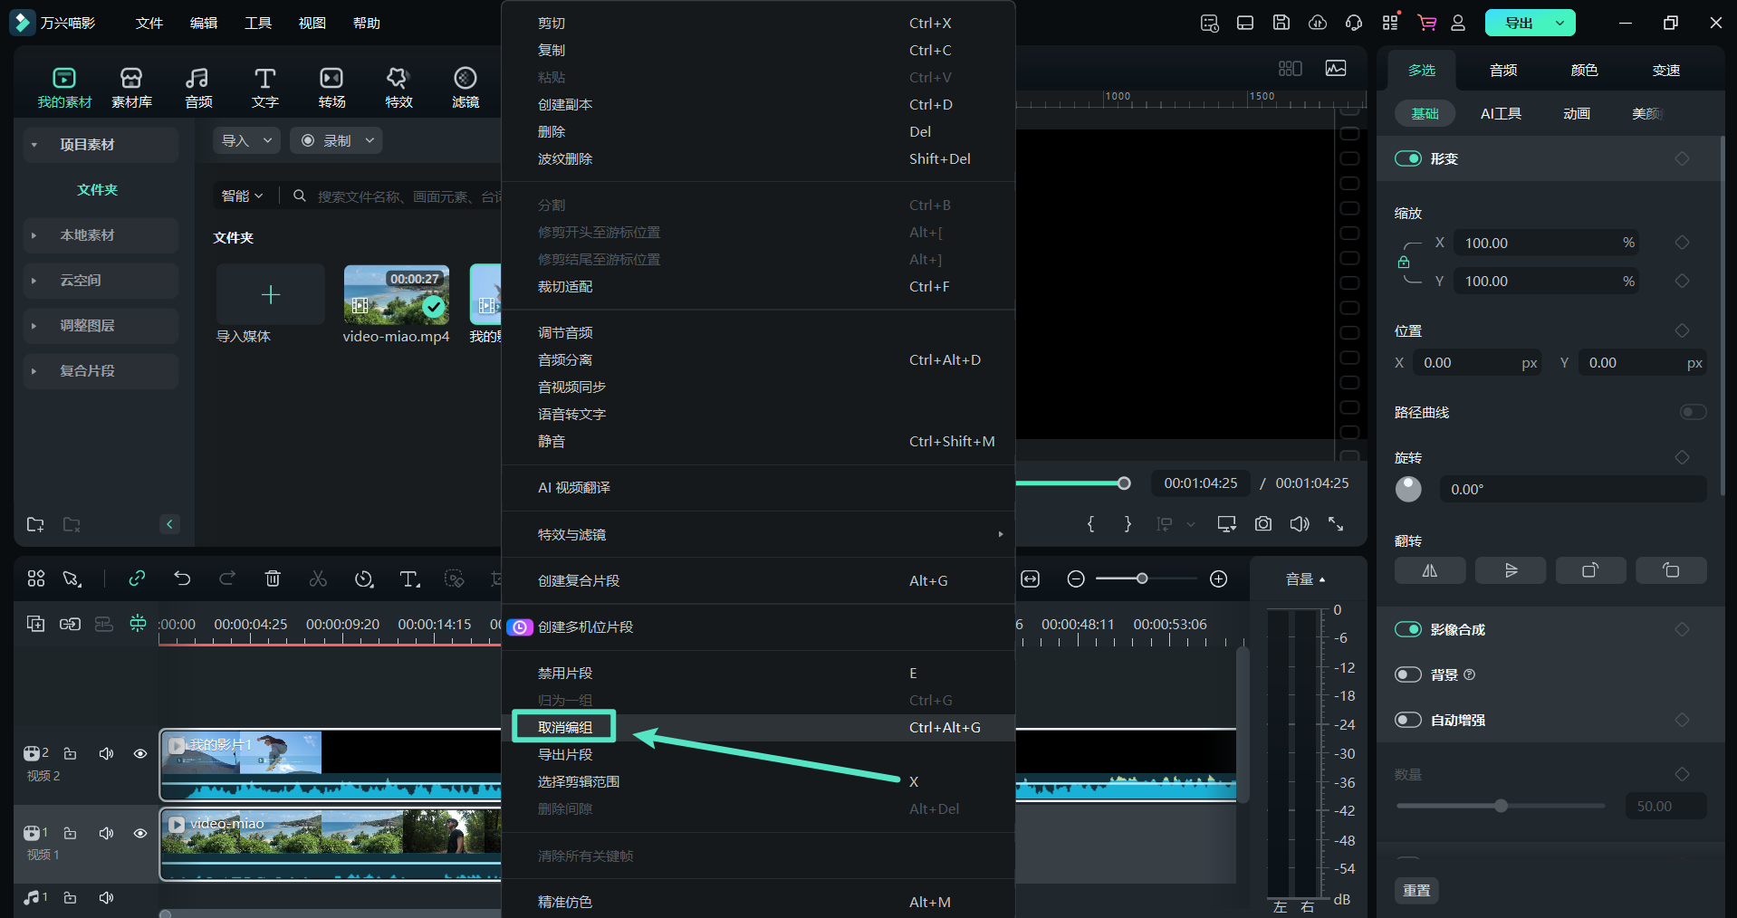The image size is (1737, 918).
Task: Open the 转场 transitions panel
Action: coord(331,88)
